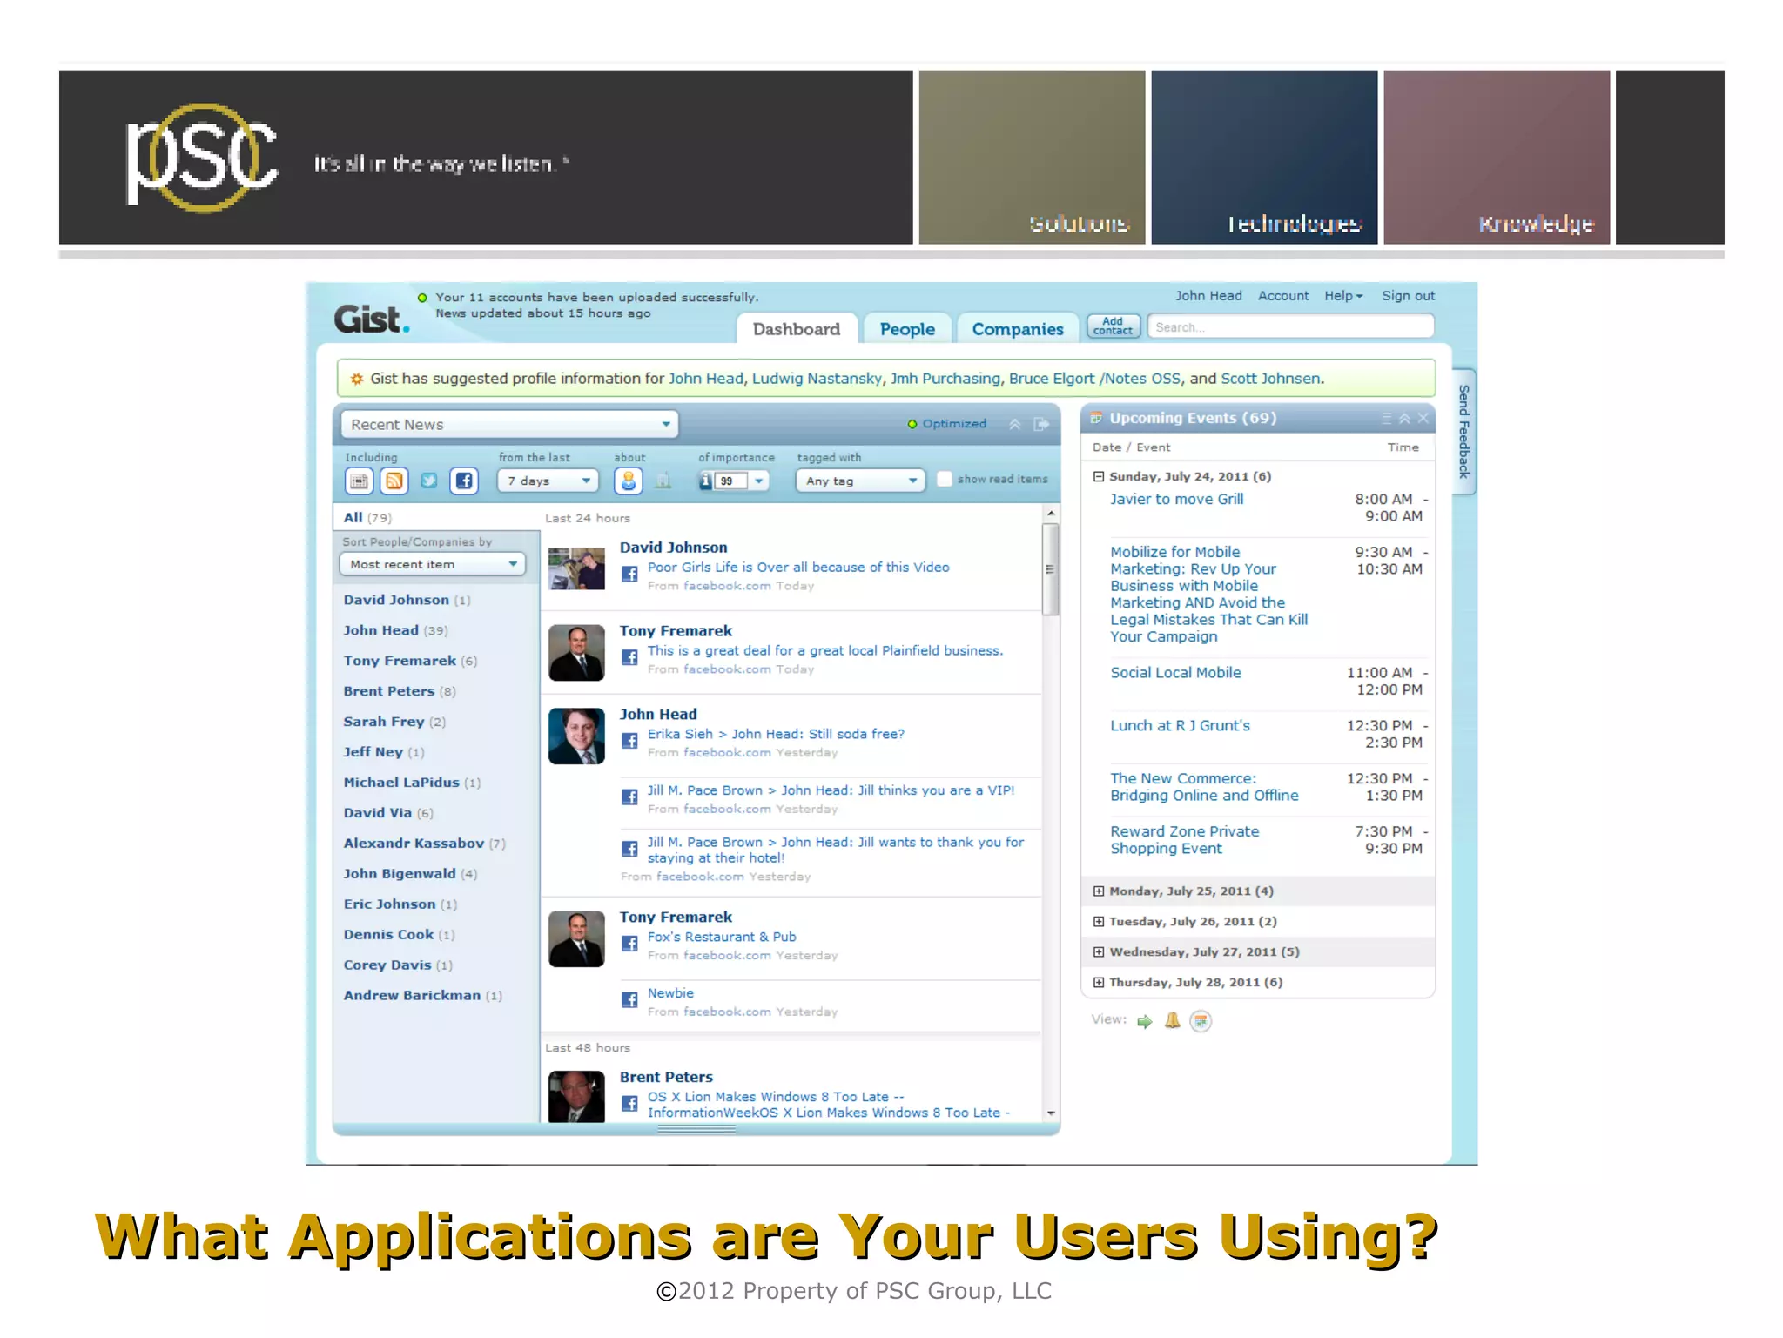This screenshot has height=1338, width=1783.
Task: Click the panel resize grip at bottom
Action: click(696, 1129)
